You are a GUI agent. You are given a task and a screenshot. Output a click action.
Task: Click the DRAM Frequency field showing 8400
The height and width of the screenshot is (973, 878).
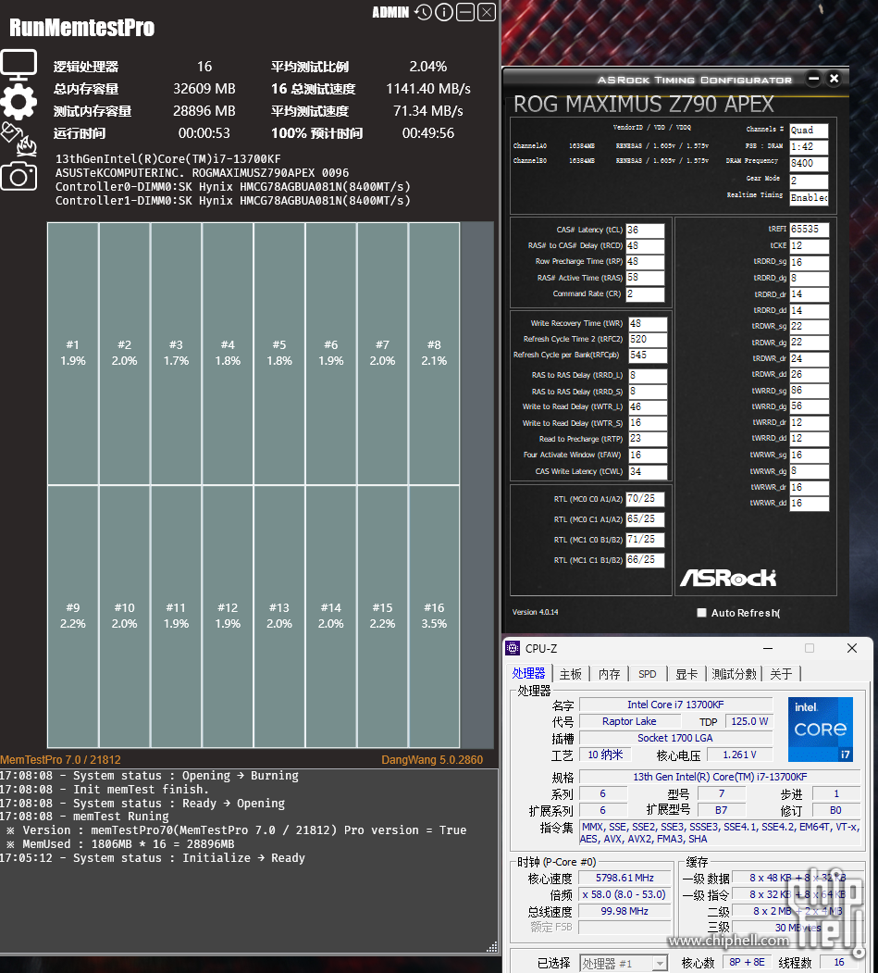tap(810, 164)
